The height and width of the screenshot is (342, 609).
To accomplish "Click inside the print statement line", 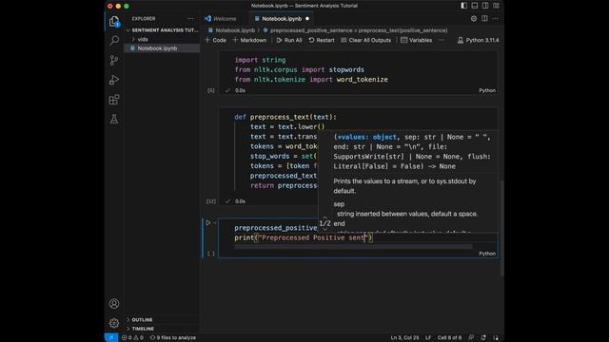I will 304,237.
